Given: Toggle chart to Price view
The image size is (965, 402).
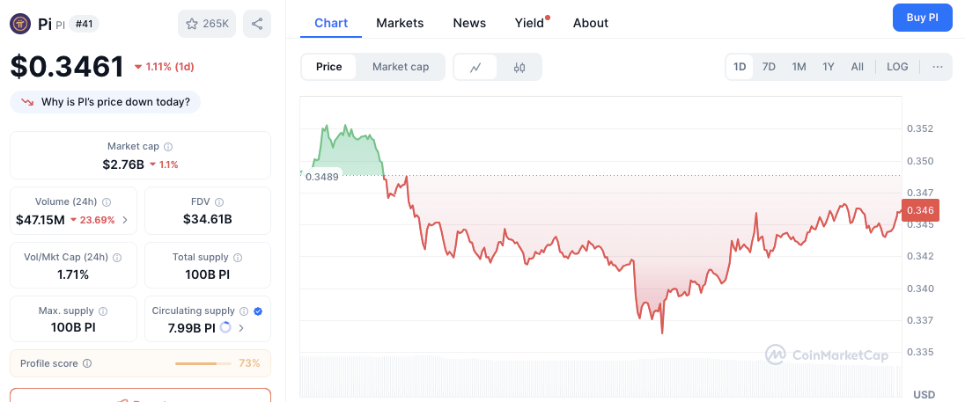Looking at the screenshot, I should [x=329, y=67].
